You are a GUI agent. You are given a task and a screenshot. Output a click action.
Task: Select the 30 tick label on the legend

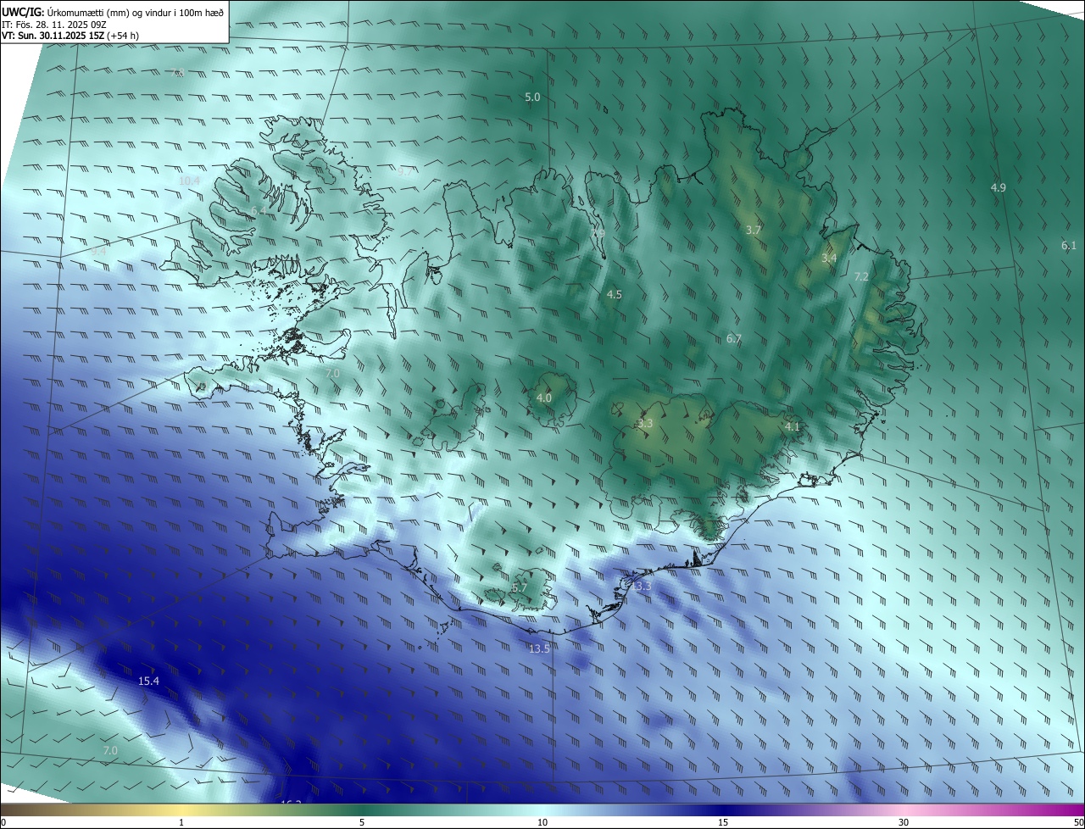[x=904, y=822]
